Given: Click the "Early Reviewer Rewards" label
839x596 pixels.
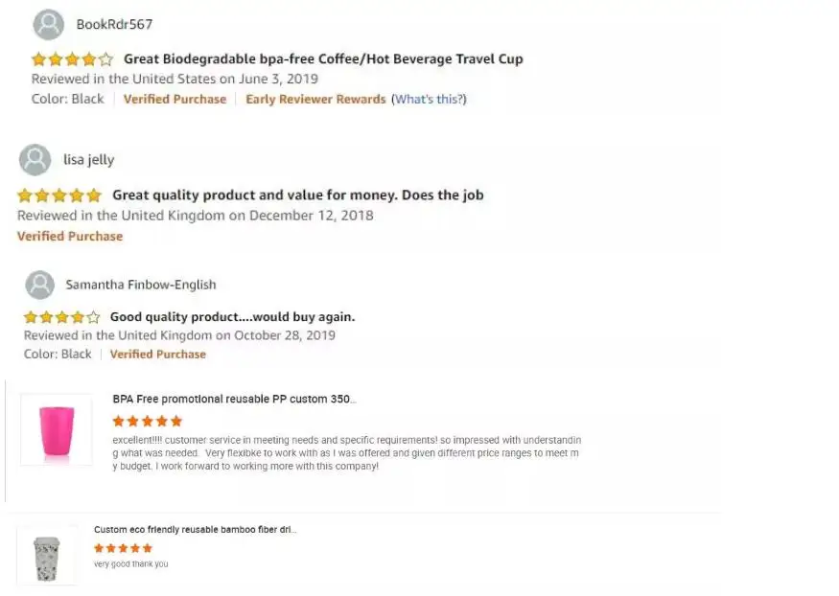Looking at the screenshot, I should 315,100.
